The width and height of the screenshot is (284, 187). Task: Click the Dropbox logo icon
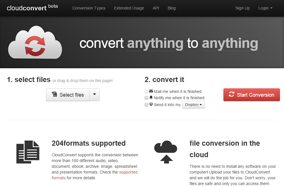pos(151,104)
